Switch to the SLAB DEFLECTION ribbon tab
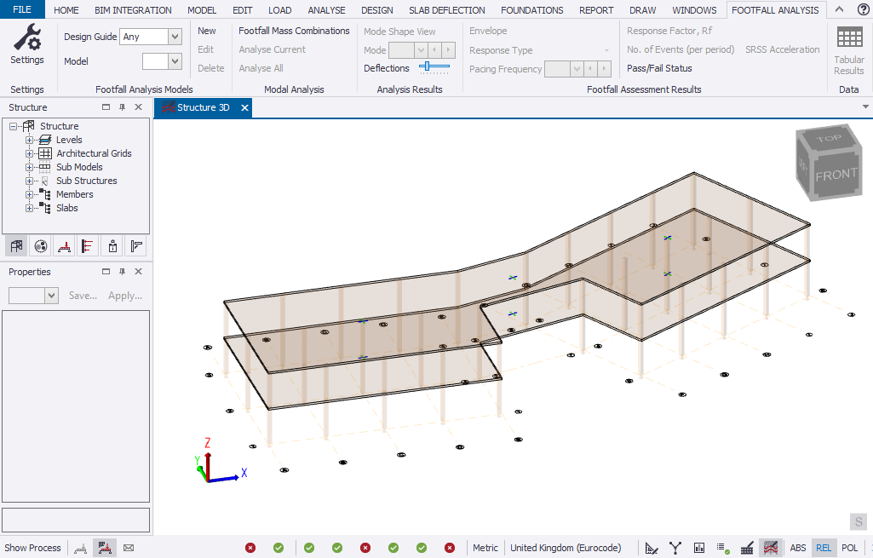The width and height of the screenshot is (873, 558). 446,10
